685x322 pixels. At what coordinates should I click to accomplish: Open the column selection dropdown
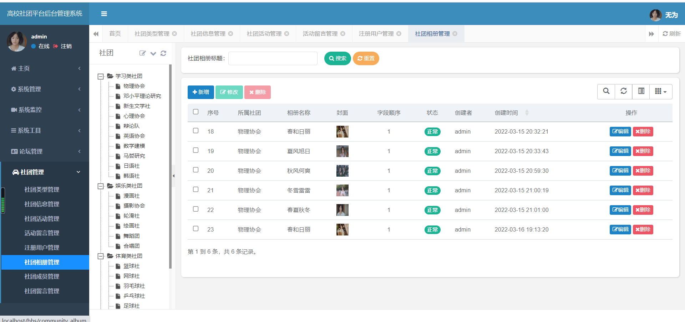661,91
